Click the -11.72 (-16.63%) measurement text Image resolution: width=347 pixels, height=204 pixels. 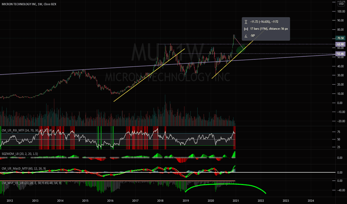[x=264, y=22]
